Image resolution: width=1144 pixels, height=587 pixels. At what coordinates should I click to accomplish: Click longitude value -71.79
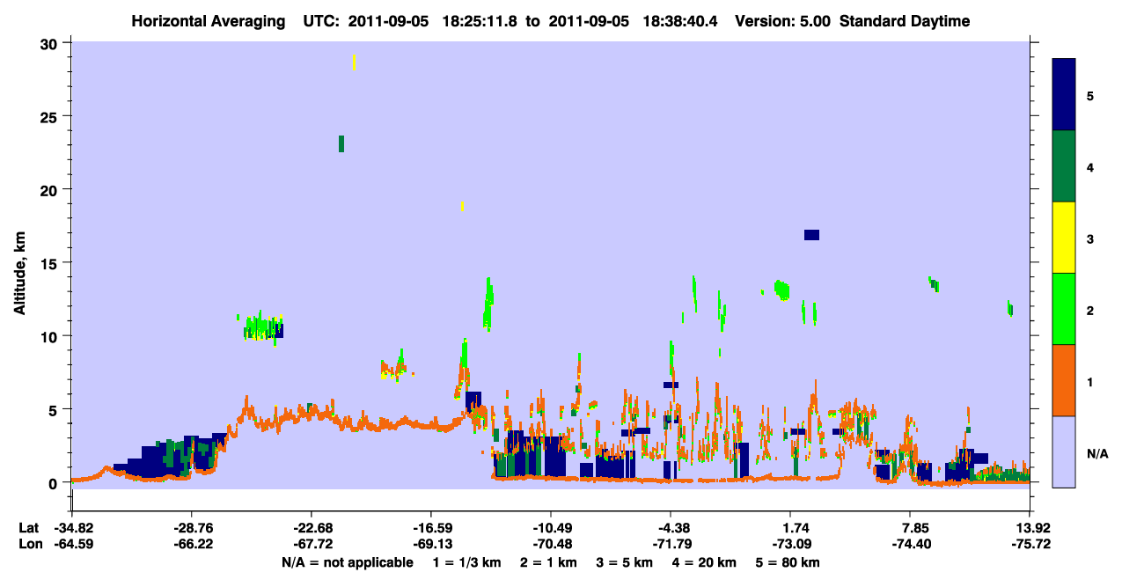(x=671, y=544)
